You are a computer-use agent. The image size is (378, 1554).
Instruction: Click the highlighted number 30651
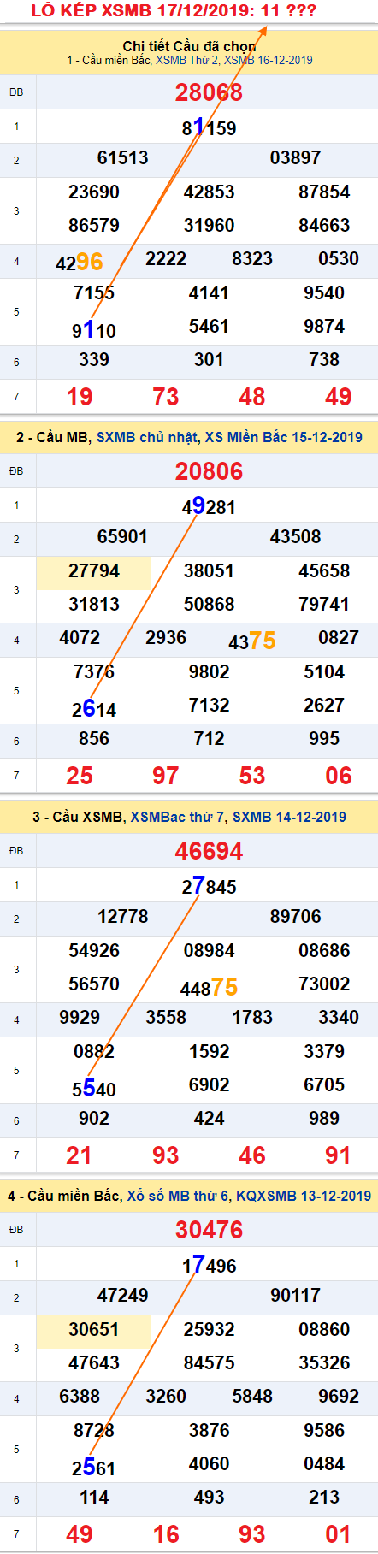(94, 1330)
